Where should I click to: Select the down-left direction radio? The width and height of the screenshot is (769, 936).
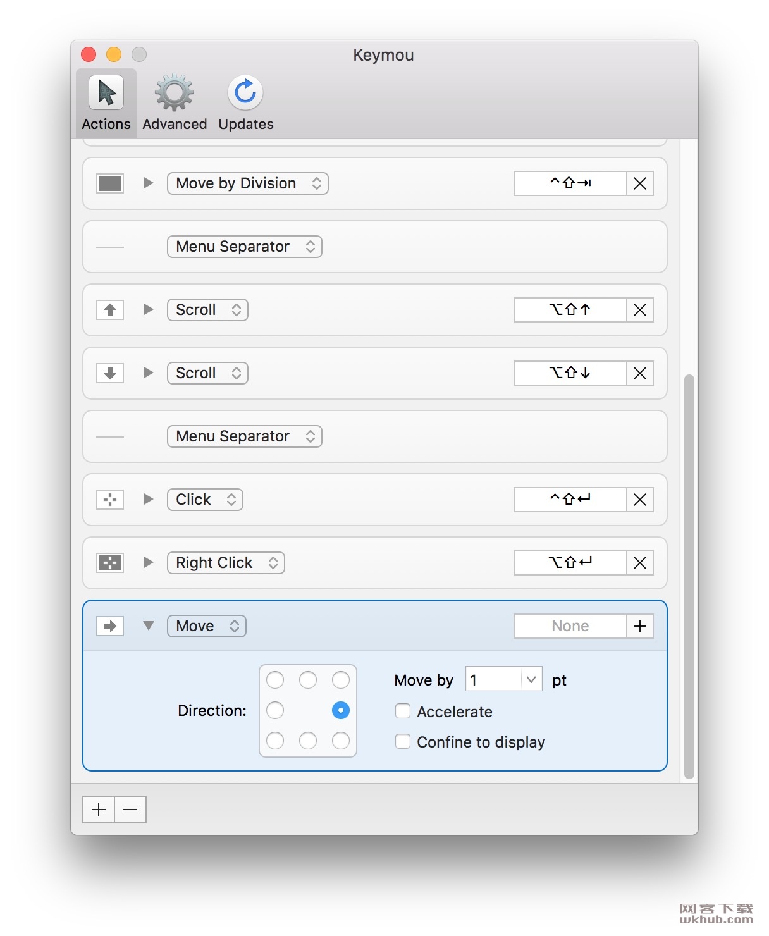point(275,741)
